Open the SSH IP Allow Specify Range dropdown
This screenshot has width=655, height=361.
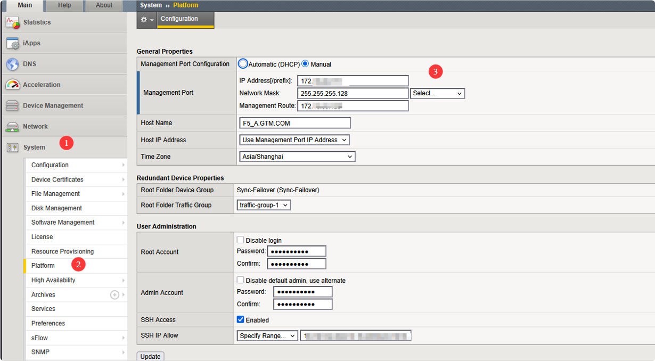coord(267,336)
